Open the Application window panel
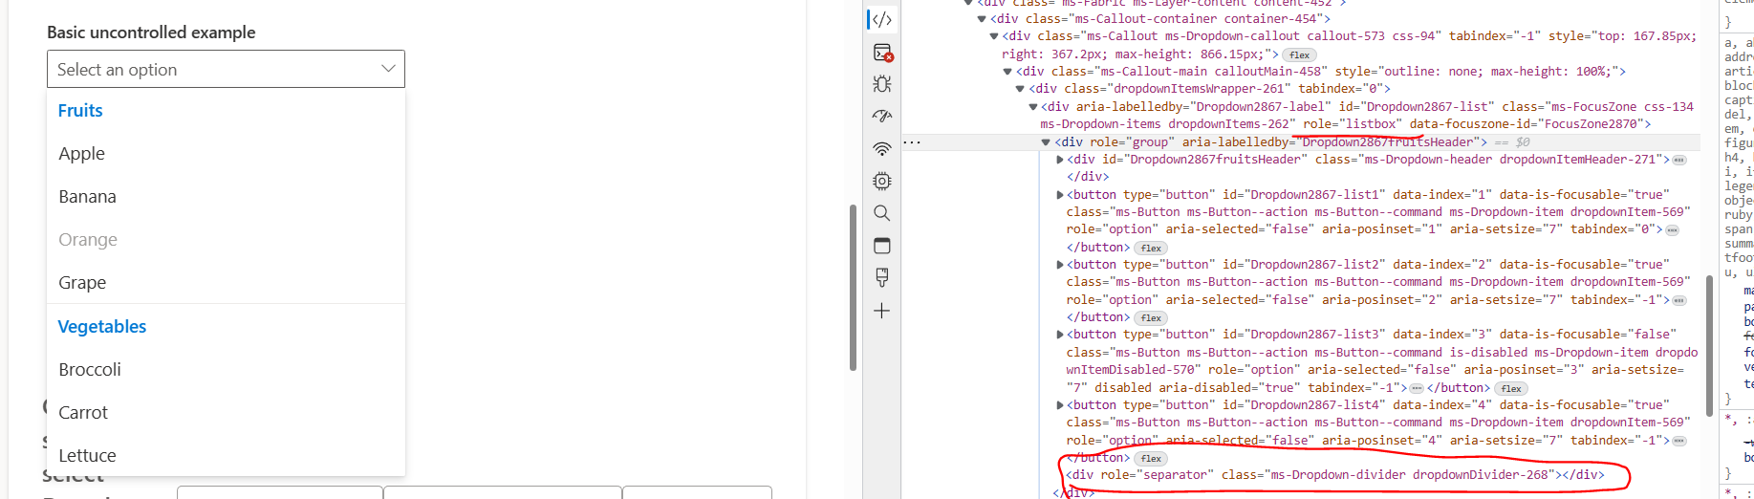 (x=881, y=246)
